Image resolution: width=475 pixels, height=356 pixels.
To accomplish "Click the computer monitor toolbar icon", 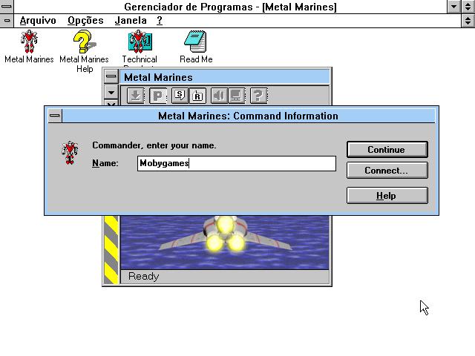I will [236, 96].
